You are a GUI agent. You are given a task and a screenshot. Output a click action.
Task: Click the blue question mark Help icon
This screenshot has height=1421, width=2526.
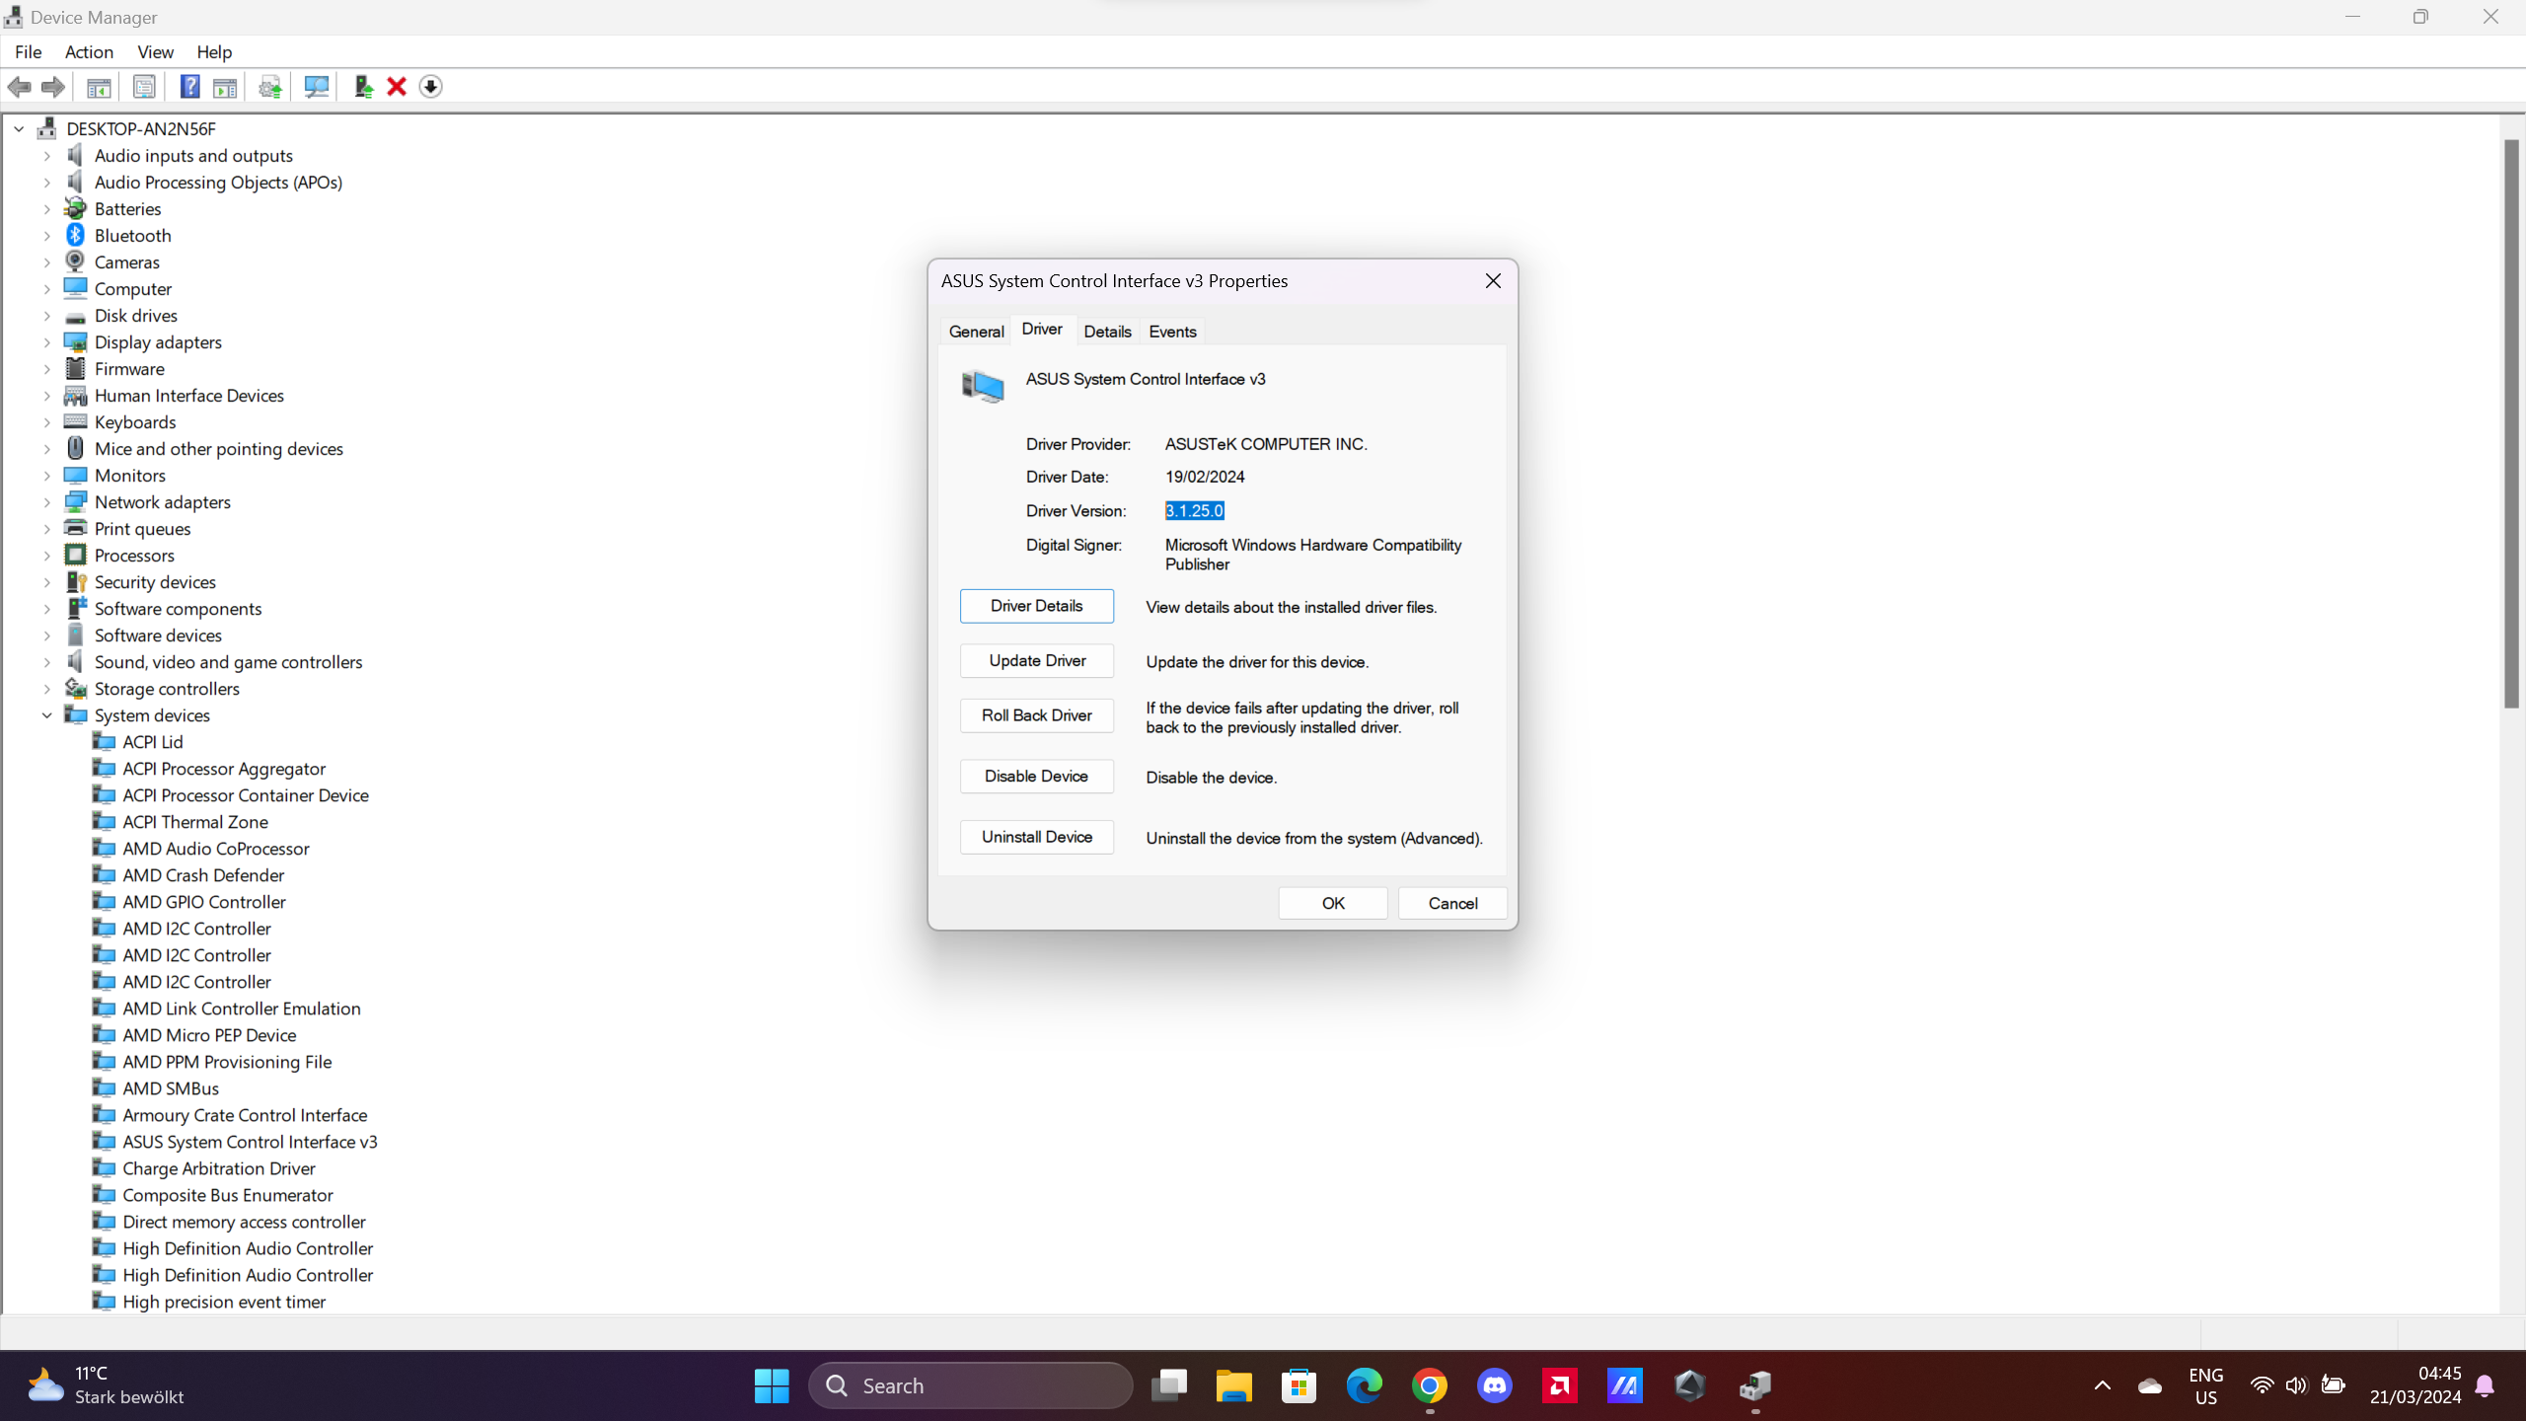coord(189,87)
